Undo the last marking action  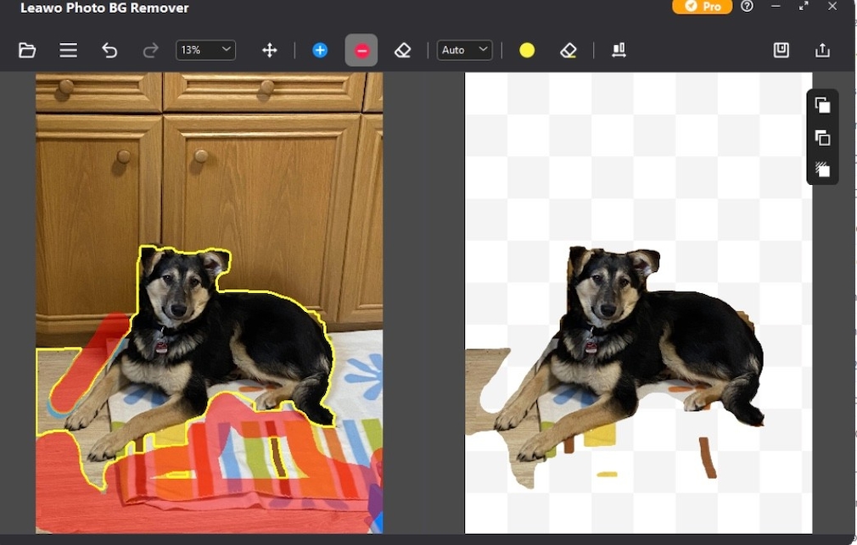point(109,50)
